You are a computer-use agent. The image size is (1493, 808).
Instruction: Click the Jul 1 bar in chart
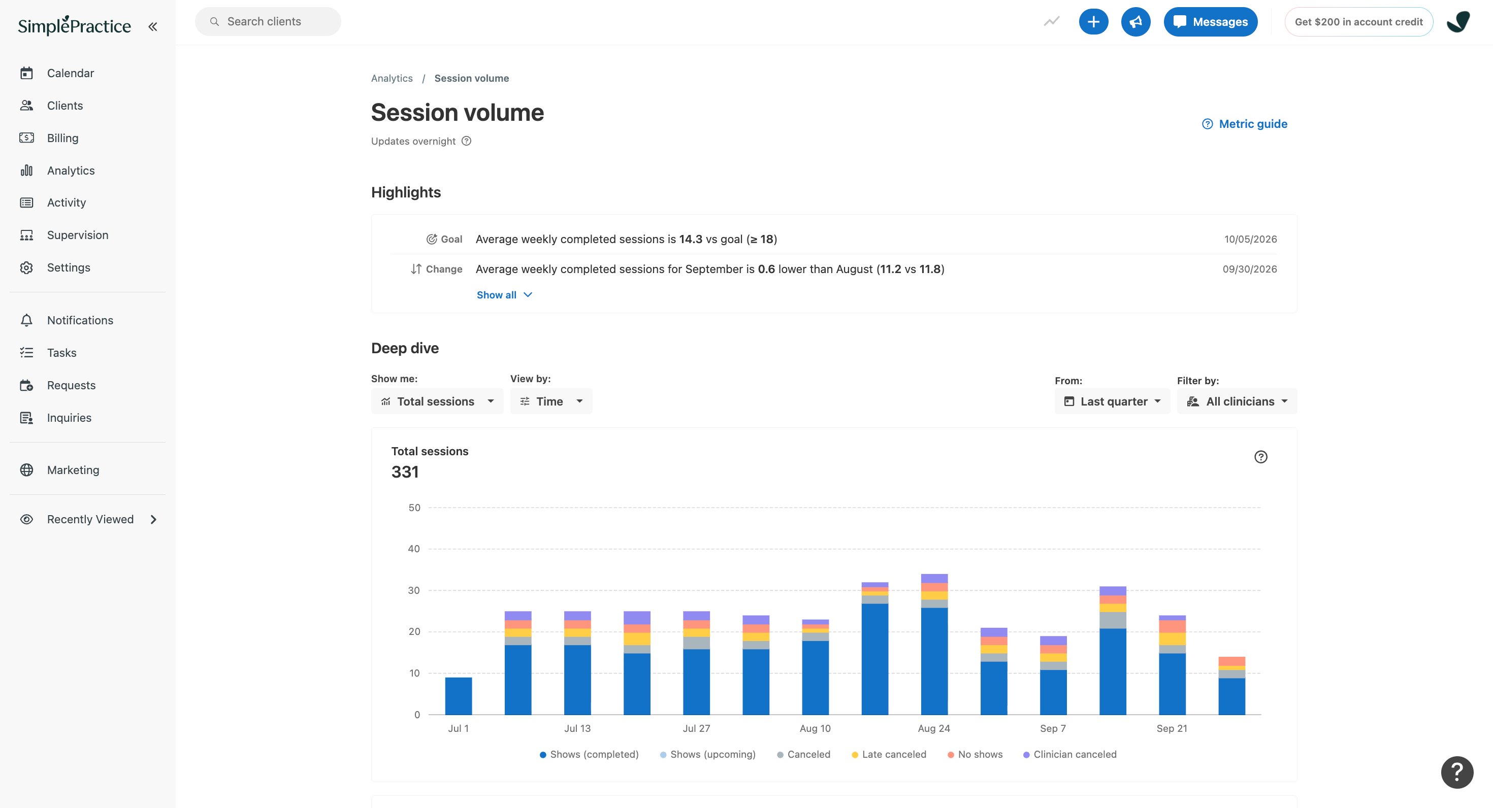[459, 696]
